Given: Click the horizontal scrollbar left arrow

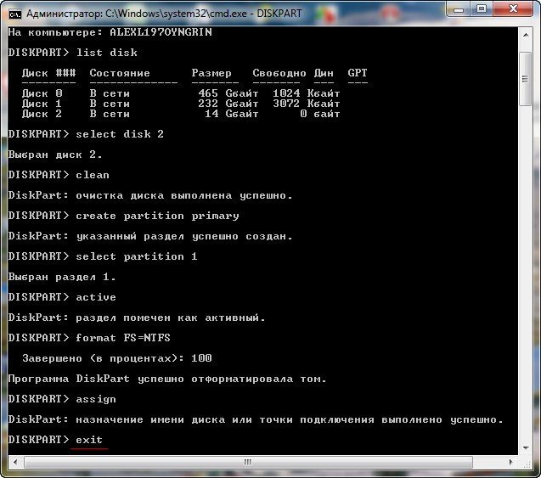Looking at the screenshot, I should point(13,462).
